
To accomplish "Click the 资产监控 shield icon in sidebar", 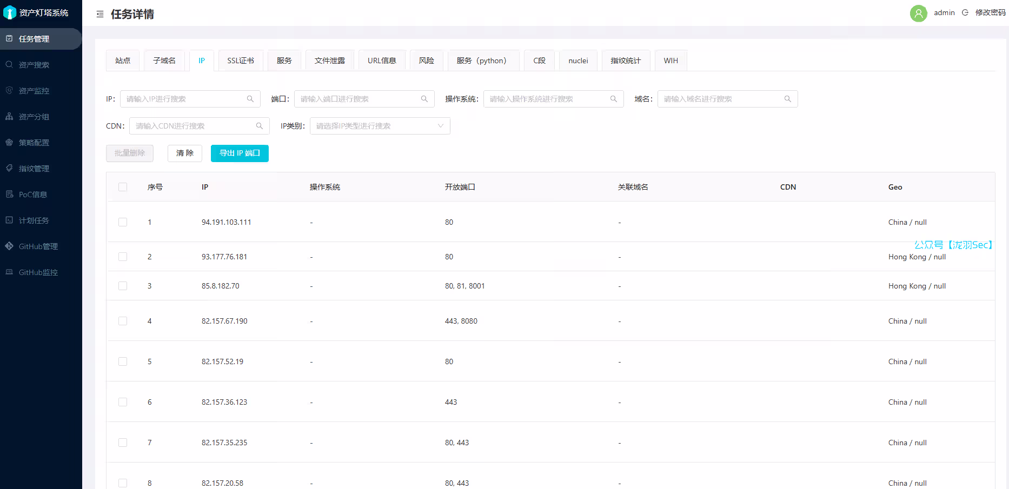I will (x=9, y=90).
